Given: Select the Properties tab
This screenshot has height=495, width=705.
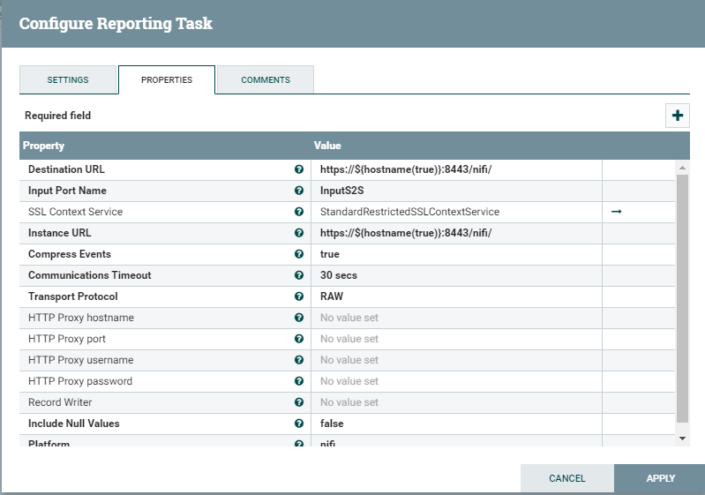Looking at the screenshot, I should (167, 79).
